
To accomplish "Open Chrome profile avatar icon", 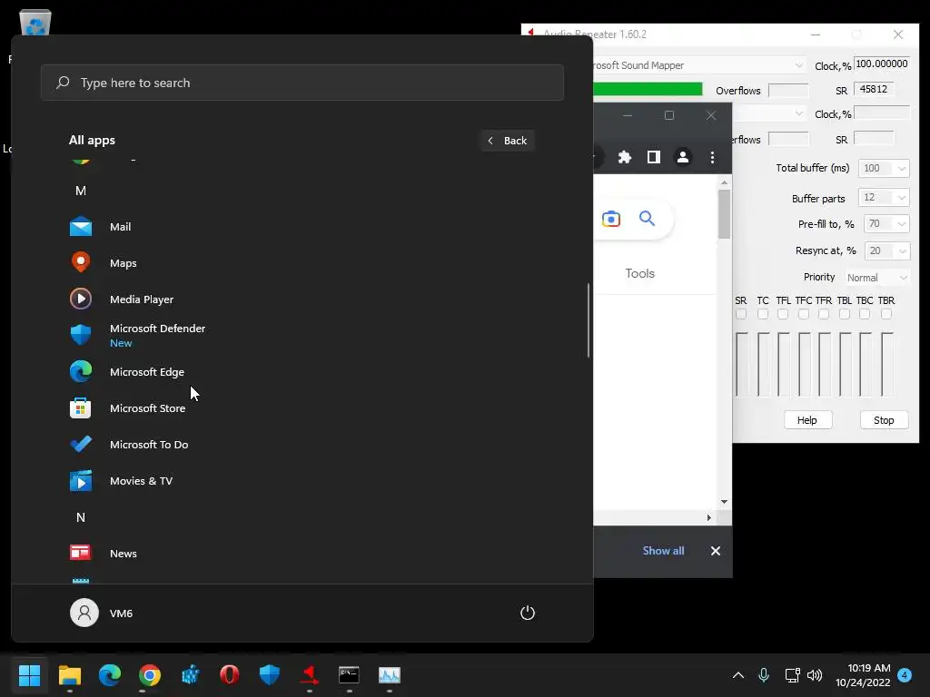I will coord(683,157).
